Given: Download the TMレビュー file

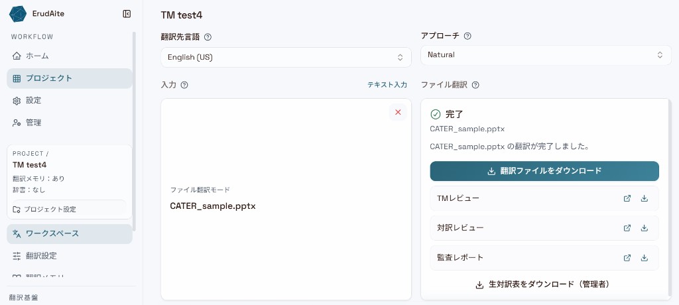Looking at the screenshot, I should (x=645, y=198).
